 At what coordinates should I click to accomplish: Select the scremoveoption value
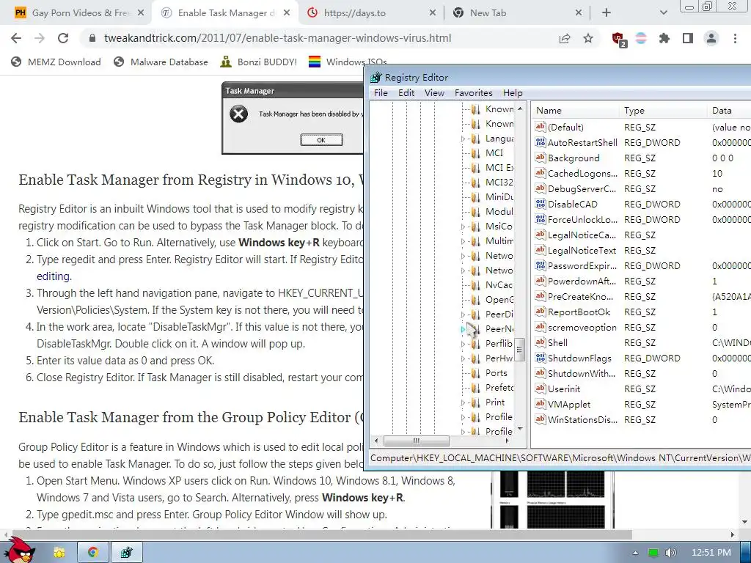click(x=582, y=328)
